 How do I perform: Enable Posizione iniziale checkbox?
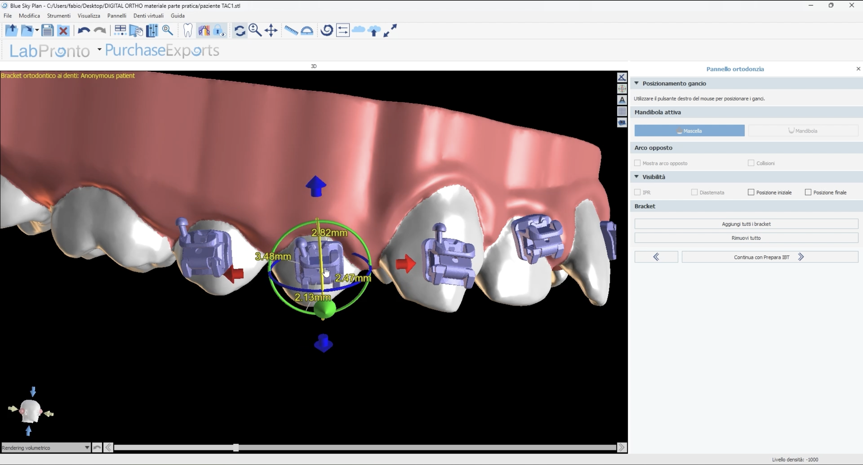(751, 192)
